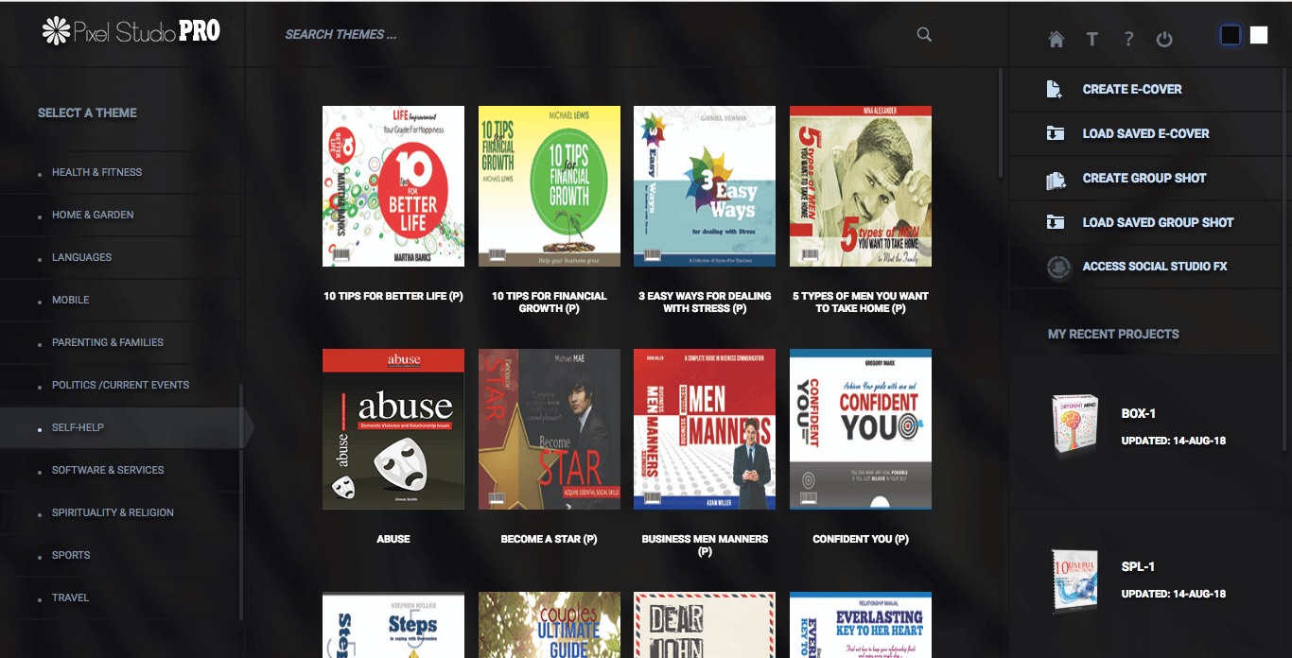1292x658 pixels.
Task: Click the Load Saved Group Shot link
Action: coord(1159,222)
